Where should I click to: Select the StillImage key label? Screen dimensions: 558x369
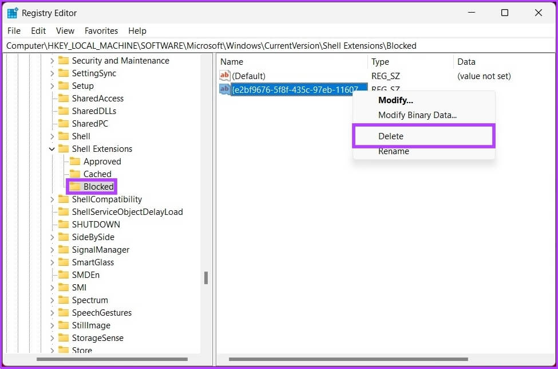coord(91,325)
